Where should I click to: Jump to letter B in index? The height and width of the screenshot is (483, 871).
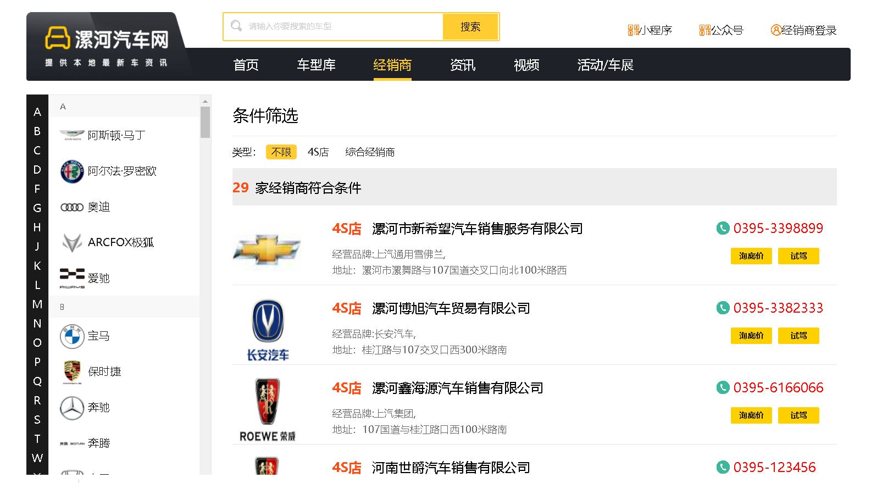37,131
